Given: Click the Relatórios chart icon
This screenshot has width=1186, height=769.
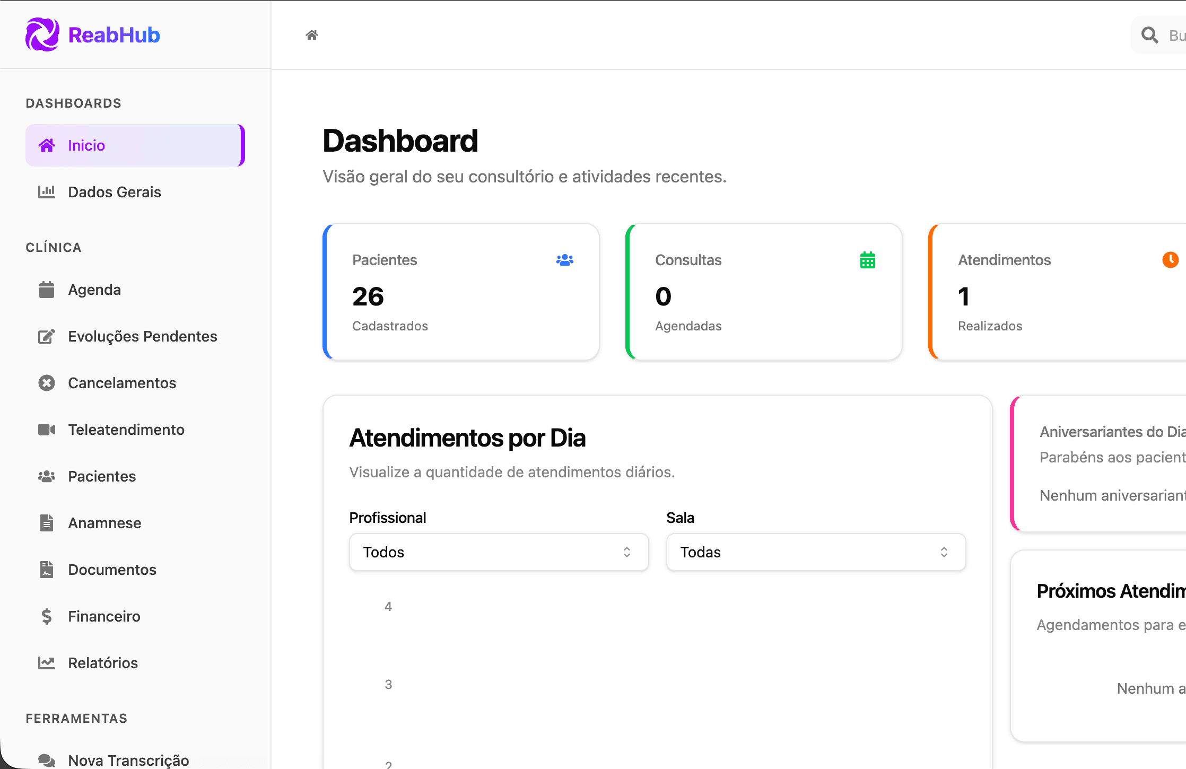Looking at the screenshot, I should pos(47,663).
